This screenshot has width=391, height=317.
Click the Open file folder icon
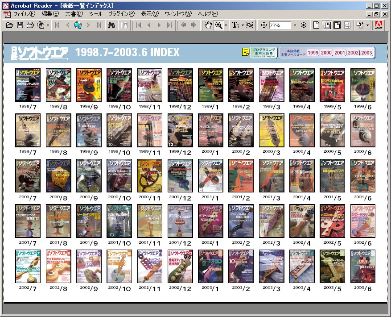click(x=9, y=25)
